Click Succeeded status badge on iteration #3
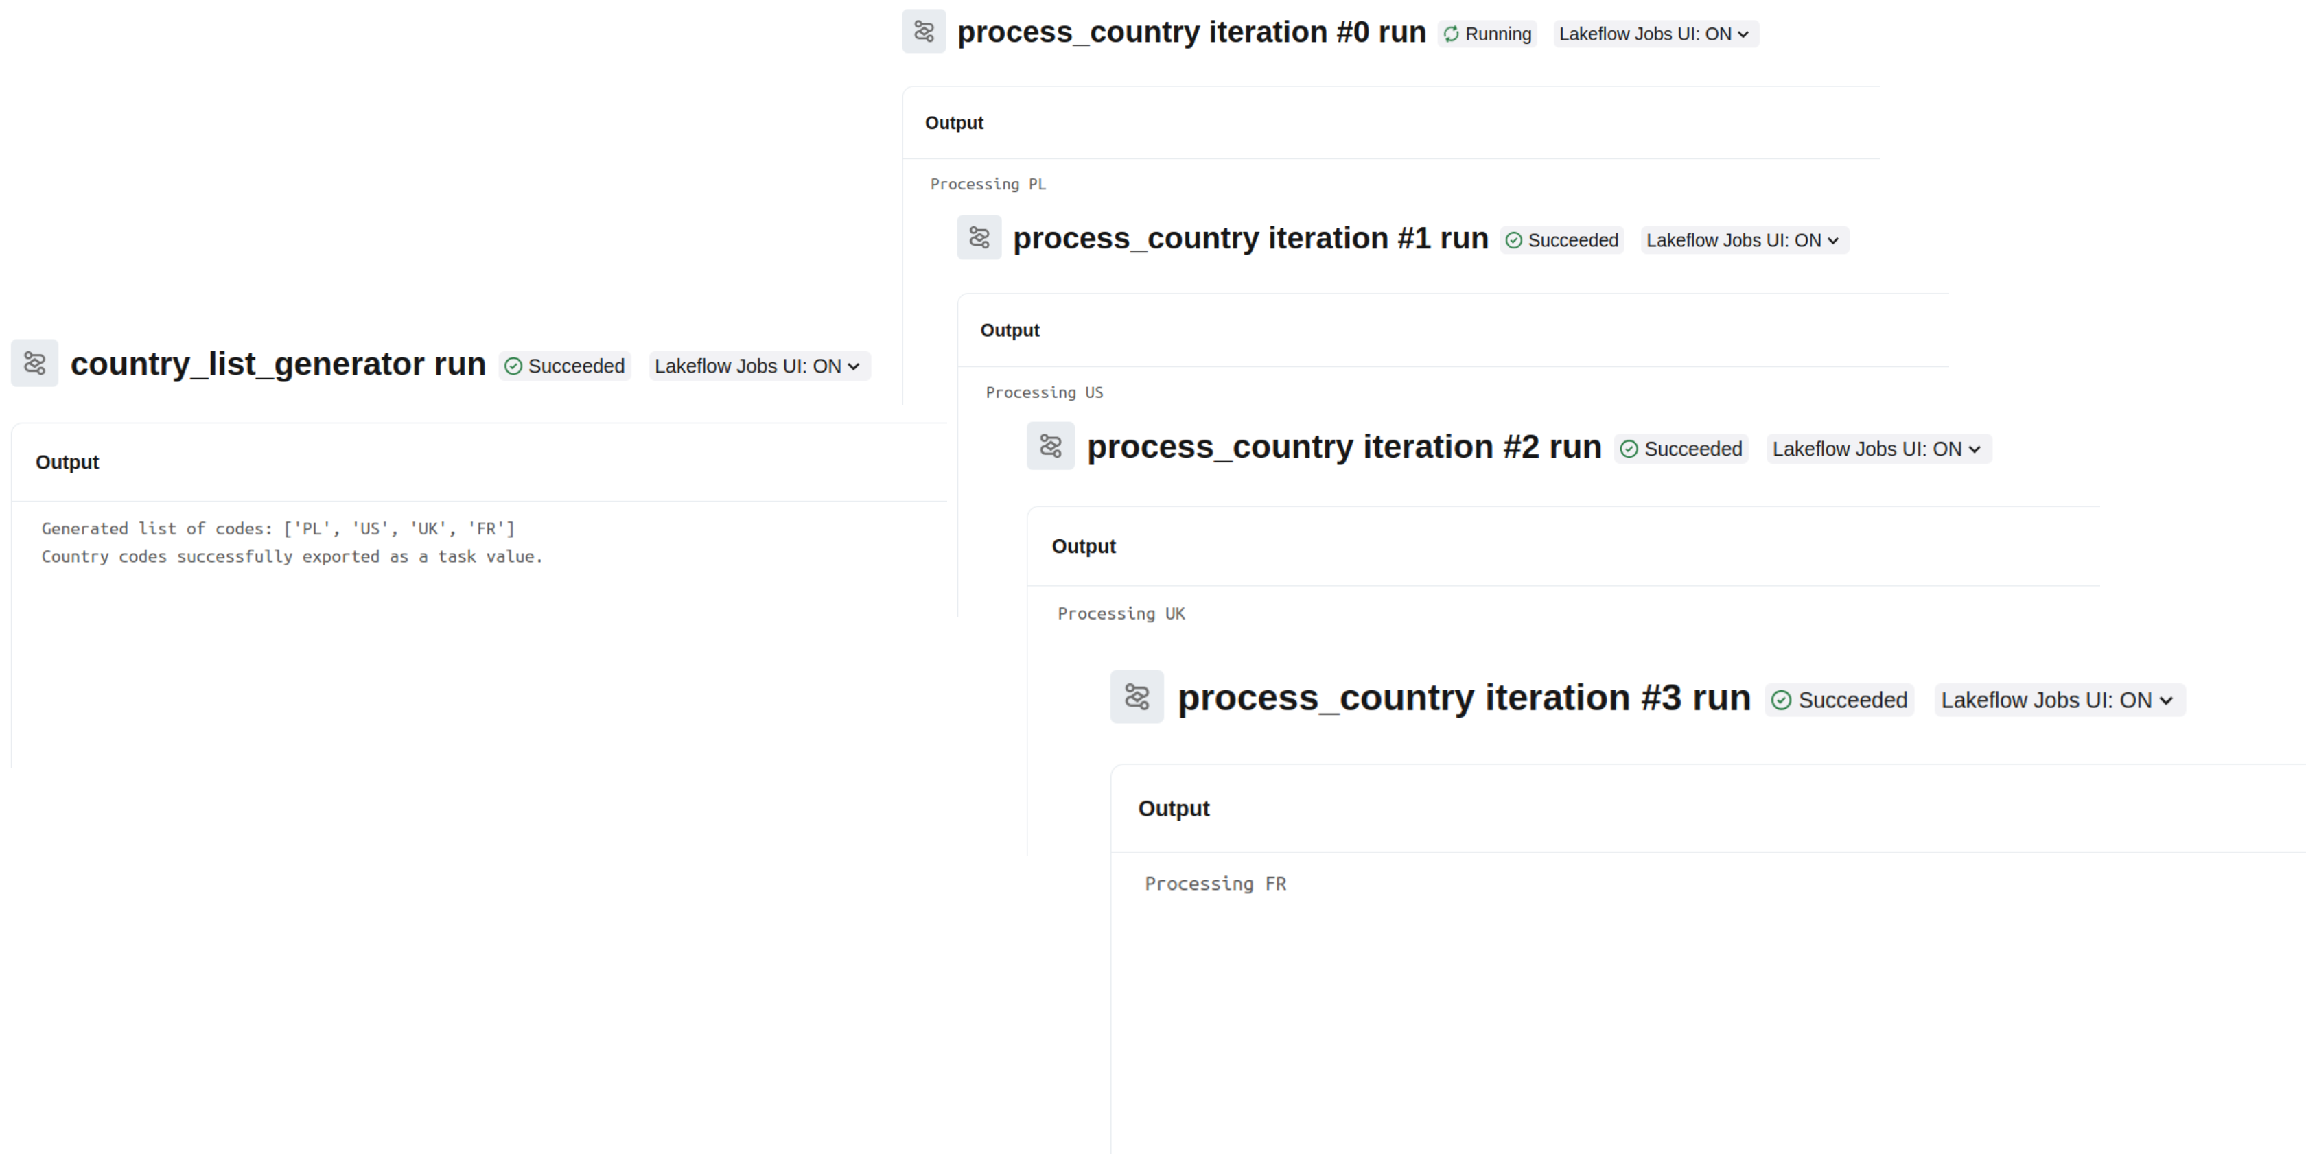 tap(1839, 700)
